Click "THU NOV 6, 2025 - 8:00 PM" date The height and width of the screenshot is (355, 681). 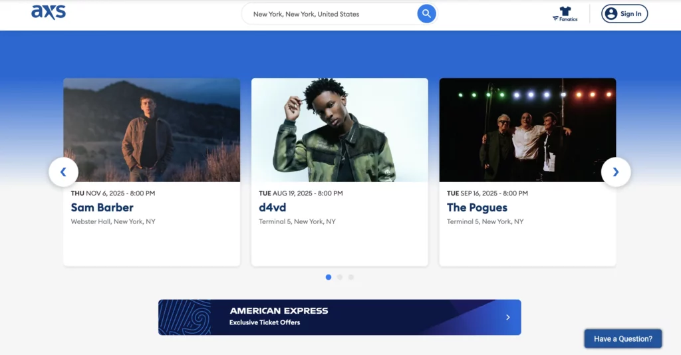pos(113,193)
